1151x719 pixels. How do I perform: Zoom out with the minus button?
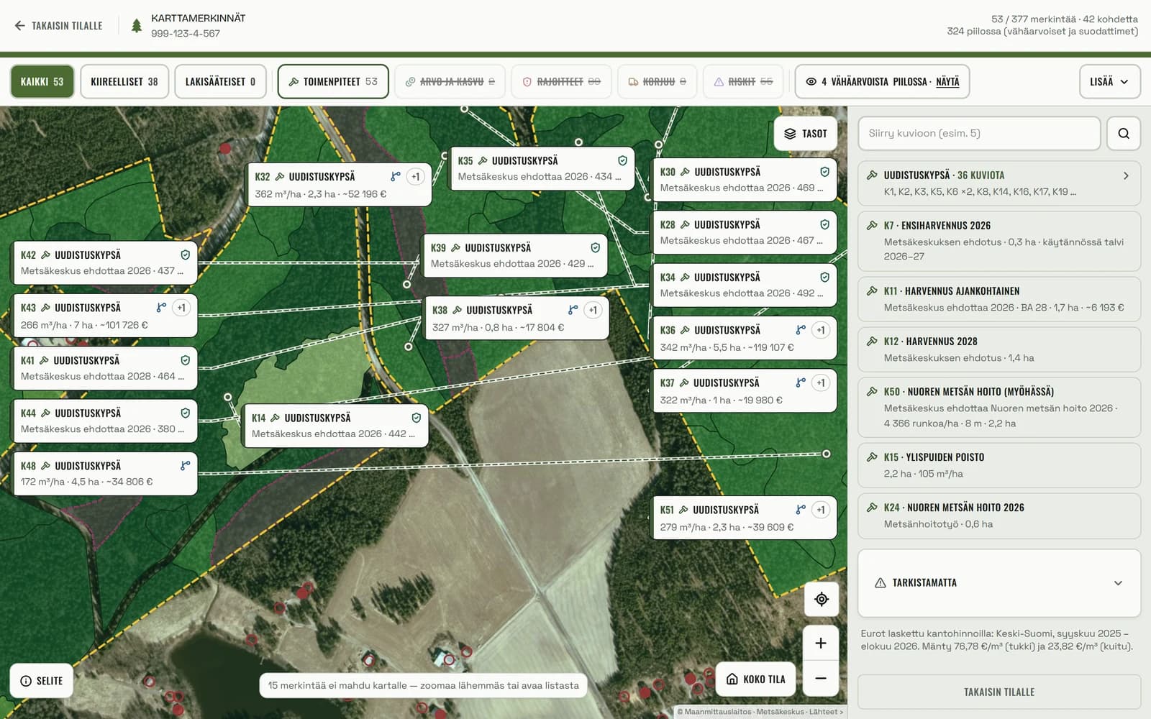821,679
